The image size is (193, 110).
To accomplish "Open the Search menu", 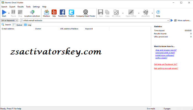I will 4,7.
